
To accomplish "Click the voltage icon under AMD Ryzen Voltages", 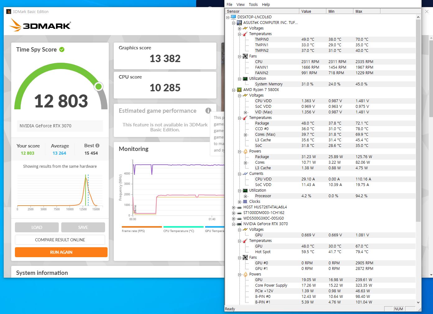I will point(245,95).
